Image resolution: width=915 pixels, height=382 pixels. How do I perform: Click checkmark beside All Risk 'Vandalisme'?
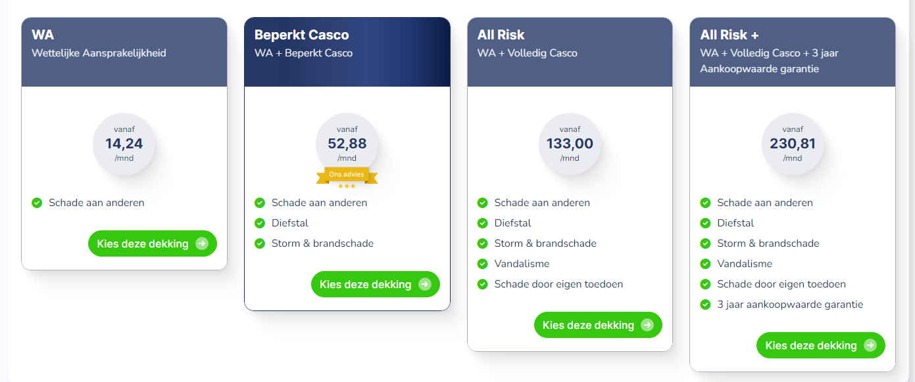point(483,264)
